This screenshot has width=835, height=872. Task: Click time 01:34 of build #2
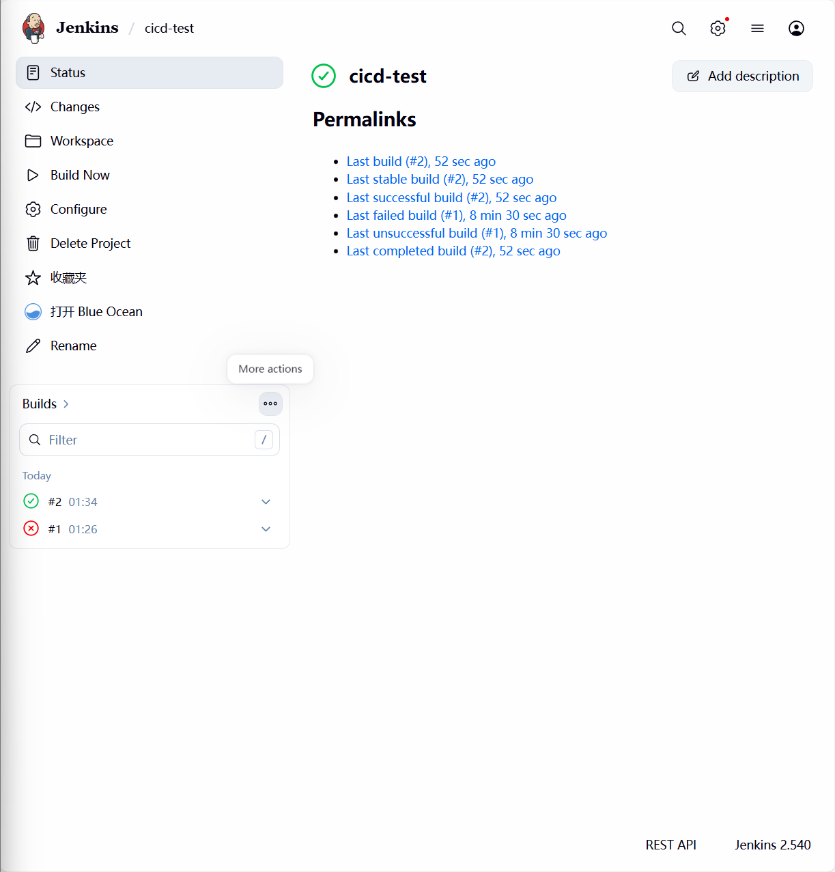[x=83, y=502]
